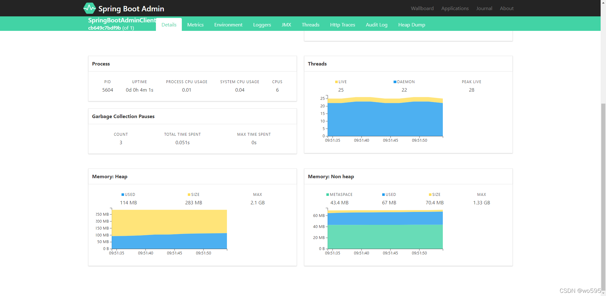
Task: Click the non-heap max value 1.33 GB
Action: [x=482, y=203]
